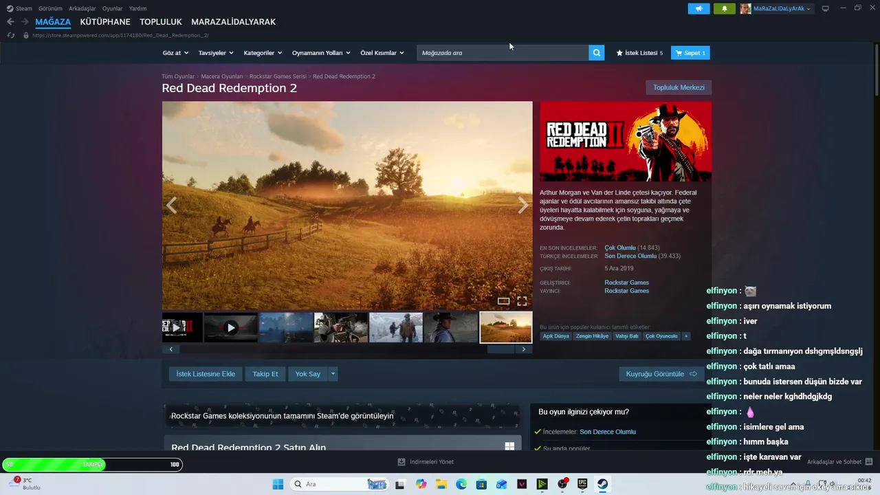
Task: Show previous screenshot with left arrow on image
Action: (x=171, y=205)
